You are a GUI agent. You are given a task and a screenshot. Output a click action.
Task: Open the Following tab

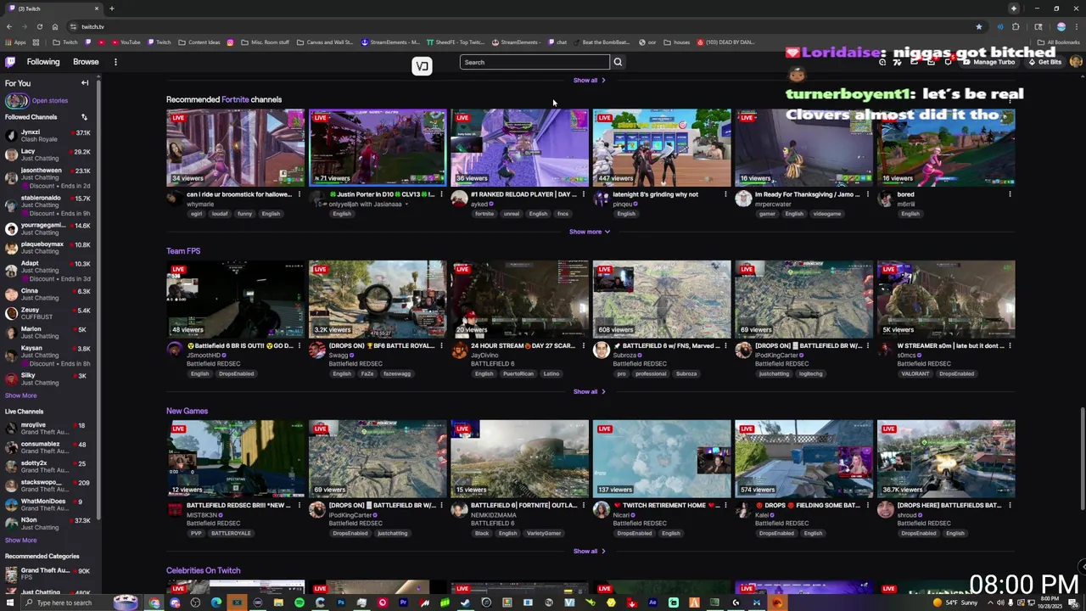coord(43,62)
